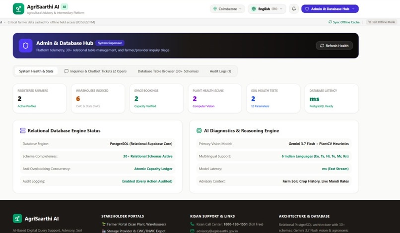Click 'Gemini 3.7 Flash + PlantCV Heuristics' value
This screenshot has height=233, width=400.
point(319,144)
